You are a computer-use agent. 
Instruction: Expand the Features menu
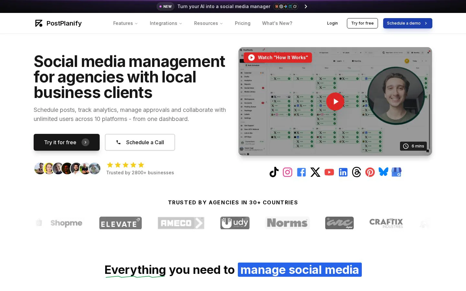pos(126,23)
